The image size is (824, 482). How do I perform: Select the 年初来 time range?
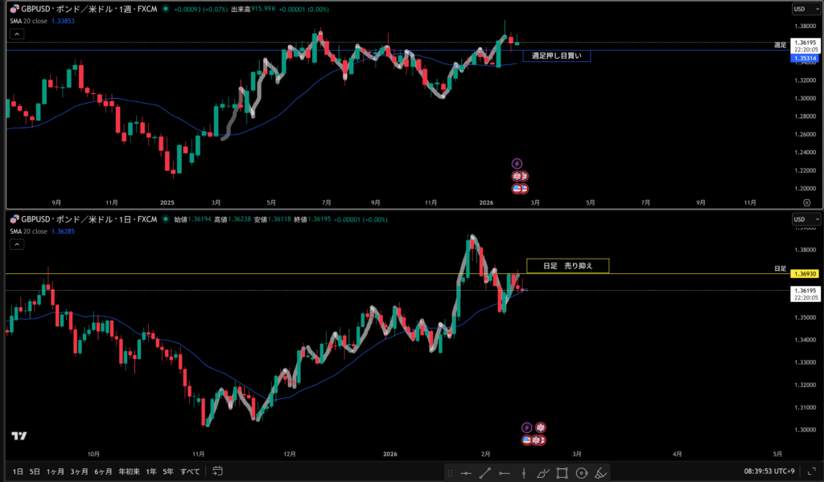(x=127, y=471)
